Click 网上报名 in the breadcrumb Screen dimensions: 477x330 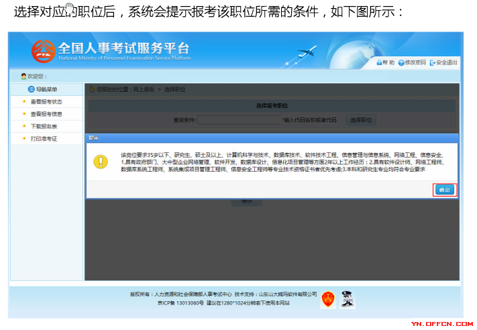(144, 89)
